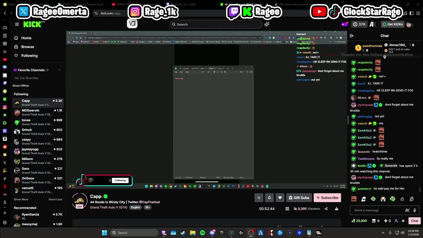
Task: Click Show Offline under Favorite Channels
Action: [20, 86]
